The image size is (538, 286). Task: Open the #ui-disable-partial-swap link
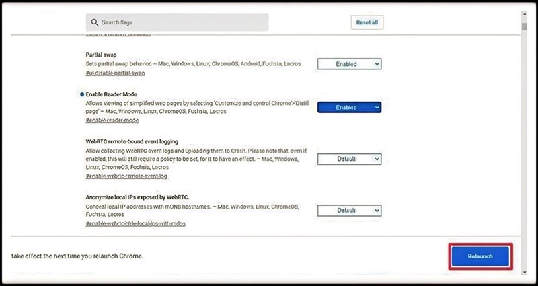115,73
